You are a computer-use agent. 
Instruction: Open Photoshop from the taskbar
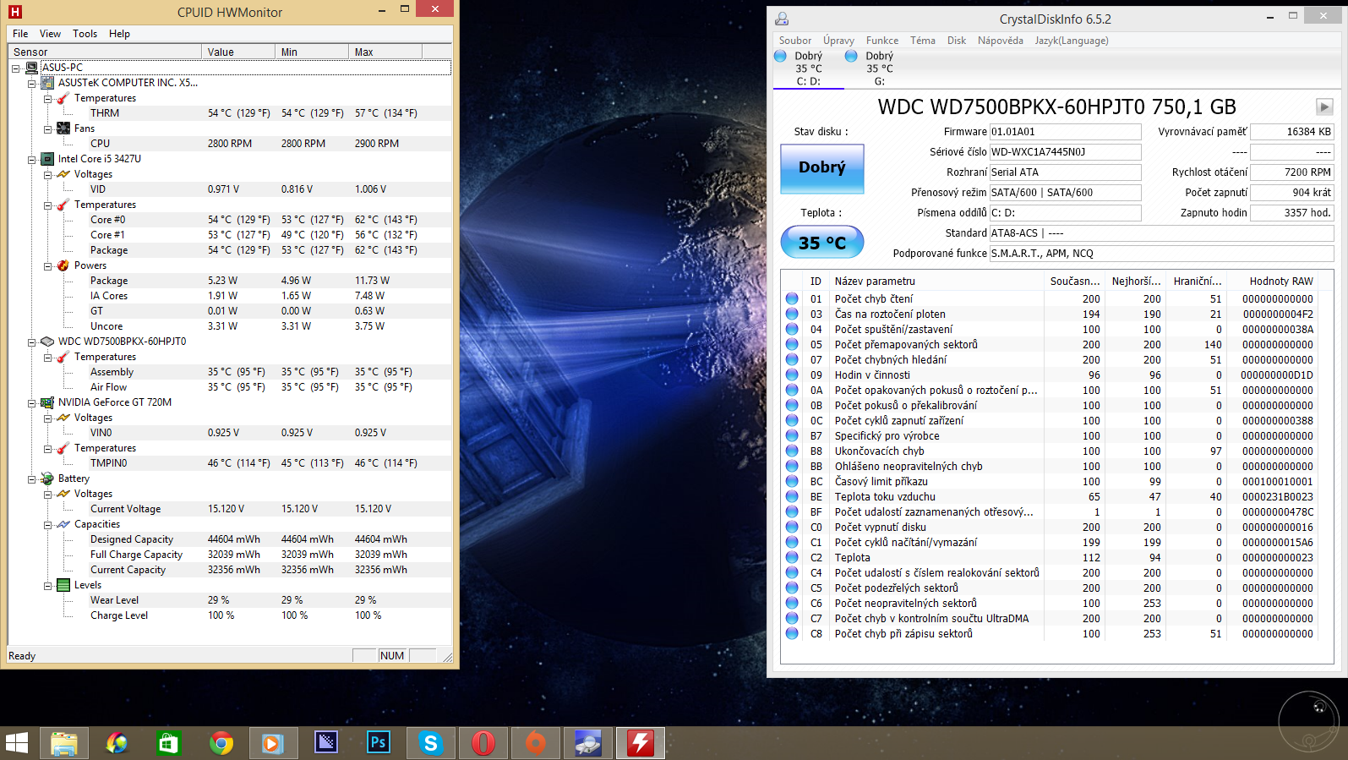click(378, 743)
